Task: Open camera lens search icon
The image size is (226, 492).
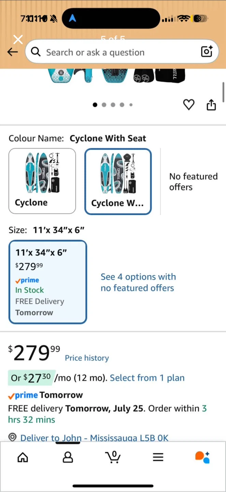Action: click(207, 52)
